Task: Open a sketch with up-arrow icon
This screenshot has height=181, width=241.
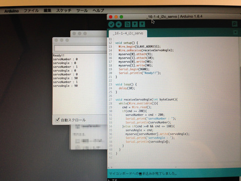Action: 135,24
